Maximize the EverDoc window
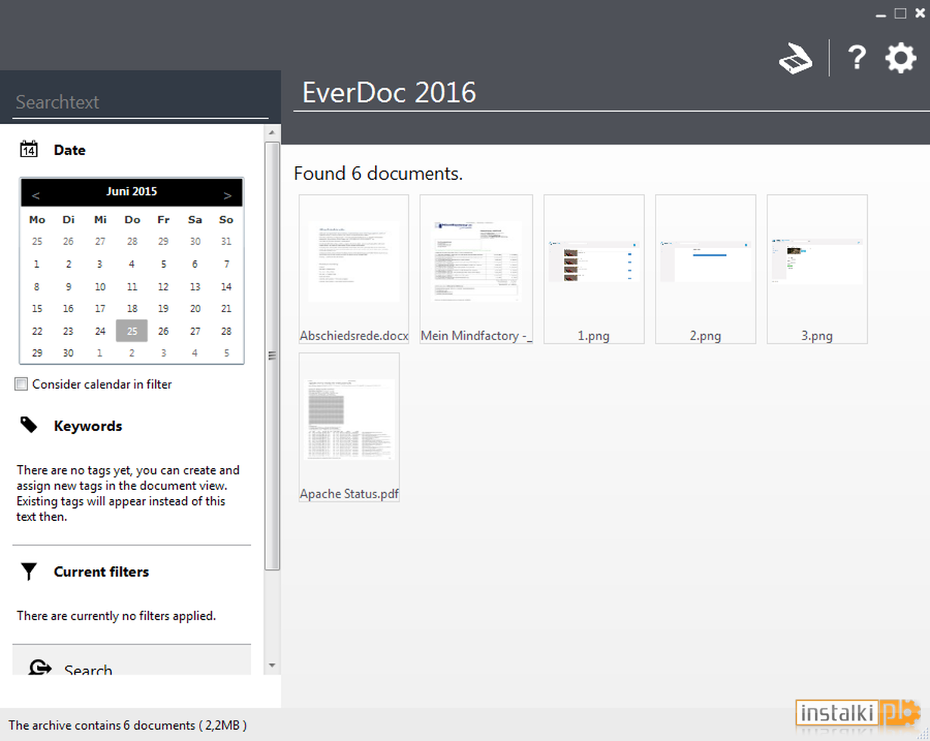The height and width of the screenshot is (741, 930). click(x=900, y=13)
